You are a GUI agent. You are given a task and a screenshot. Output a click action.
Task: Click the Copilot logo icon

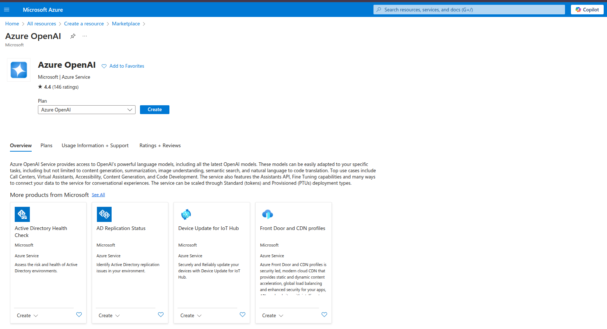click(578, 10)
